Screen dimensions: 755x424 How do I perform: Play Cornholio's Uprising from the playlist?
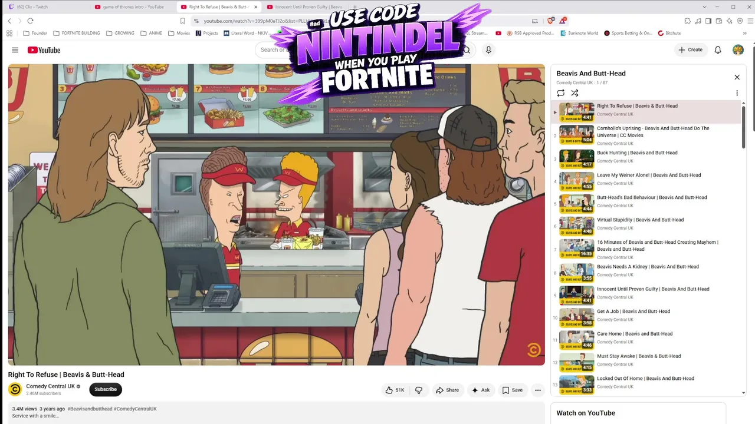pos(647,135)
